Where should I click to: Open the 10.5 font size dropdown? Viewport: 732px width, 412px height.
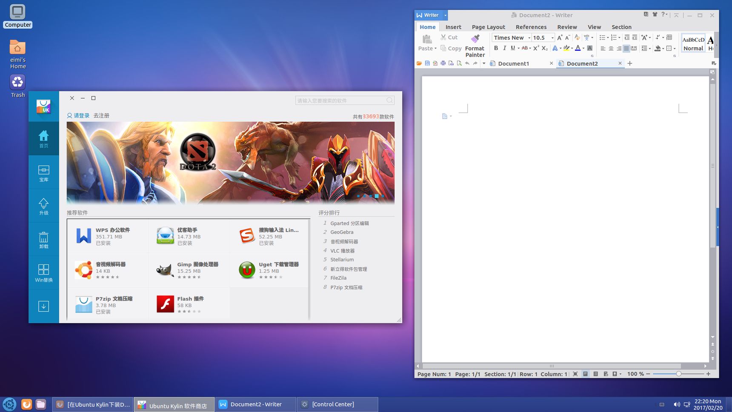[x=552, y=38]
